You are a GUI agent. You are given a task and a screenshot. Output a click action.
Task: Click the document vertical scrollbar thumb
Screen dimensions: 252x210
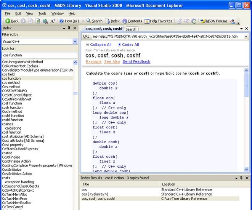pos(246,85)
